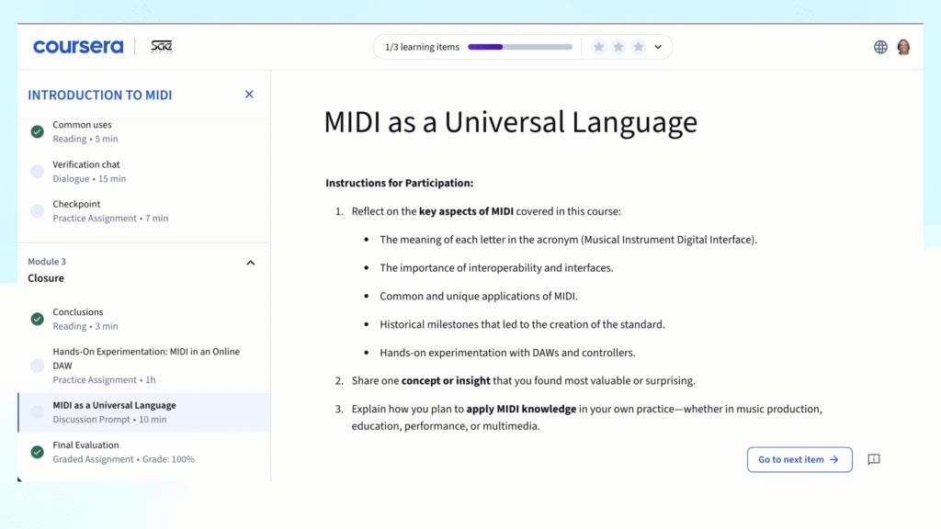Open the user profile avatar
Screen dimensions: 941x529
(x=903, y=47)
